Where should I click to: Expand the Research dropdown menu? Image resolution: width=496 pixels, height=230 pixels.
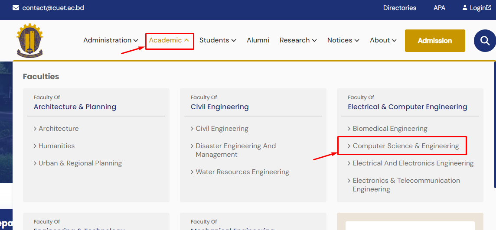[298, 40]
